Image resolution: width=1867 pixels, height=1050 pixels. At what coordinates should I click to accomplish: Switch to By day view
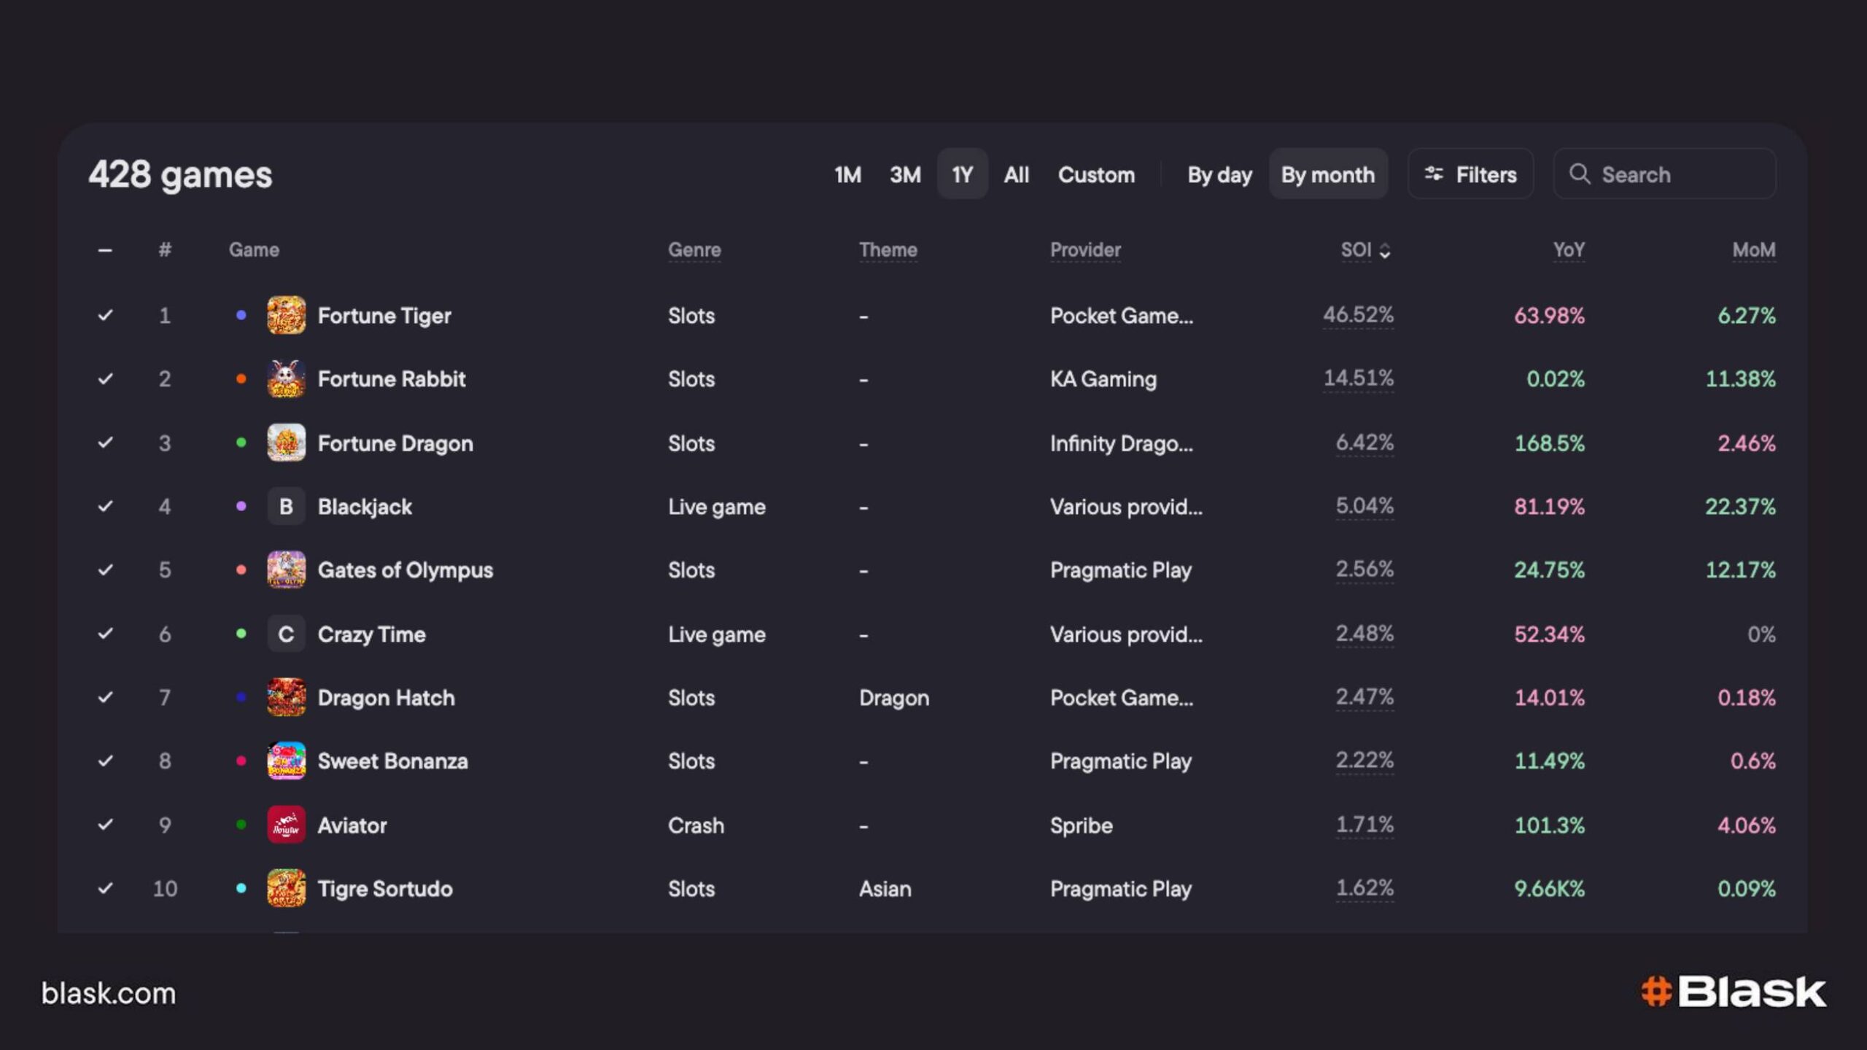tap(1219, 175)
